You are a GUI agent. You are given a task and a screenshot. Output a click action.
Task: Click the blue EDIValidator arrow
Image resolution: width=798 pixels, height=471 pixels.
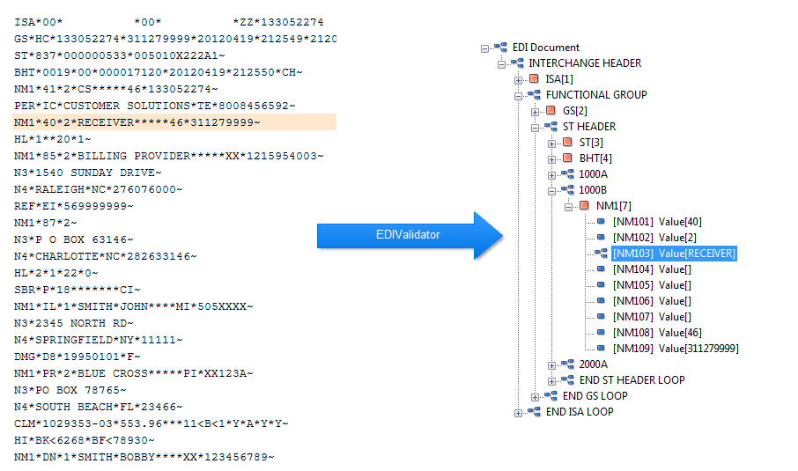coord(410,236)
